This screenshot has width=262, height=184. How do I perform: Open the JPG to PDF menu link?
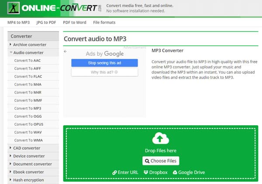46,22
